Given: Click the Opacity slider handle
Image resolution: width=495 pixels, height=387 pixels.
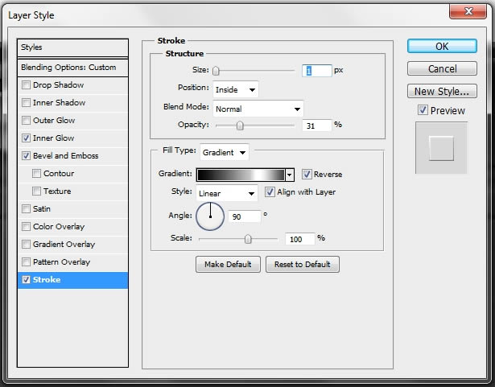Looking at the screenshot, I should point(240,126).
